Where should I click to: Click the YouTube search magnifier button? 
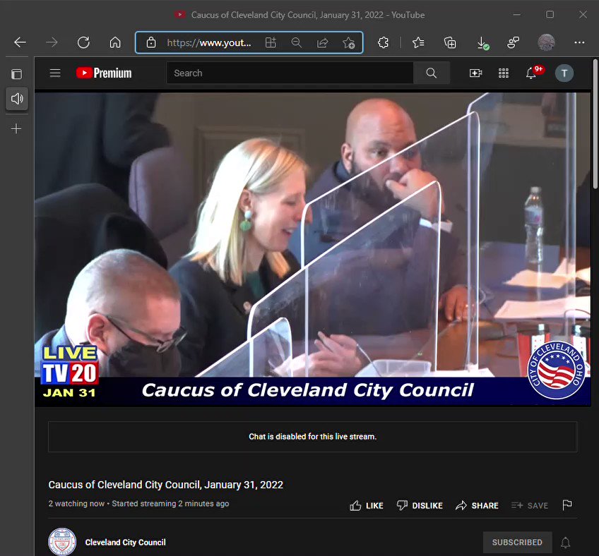coord(432,73)
